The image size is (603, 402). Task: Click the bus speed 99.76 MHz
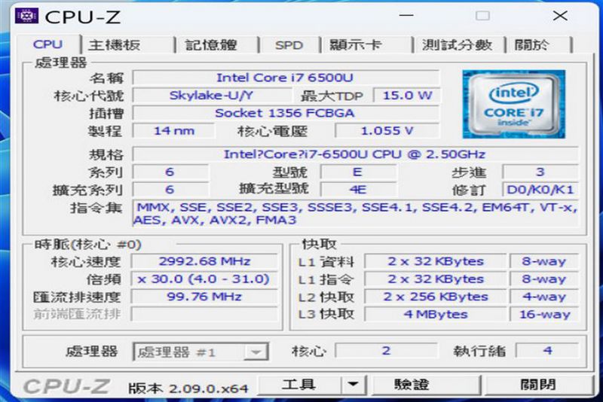[x=204, y=297]
